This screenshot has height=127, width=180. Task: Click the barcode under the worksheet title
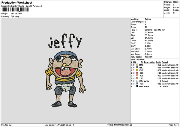click(x=15, y=10)
